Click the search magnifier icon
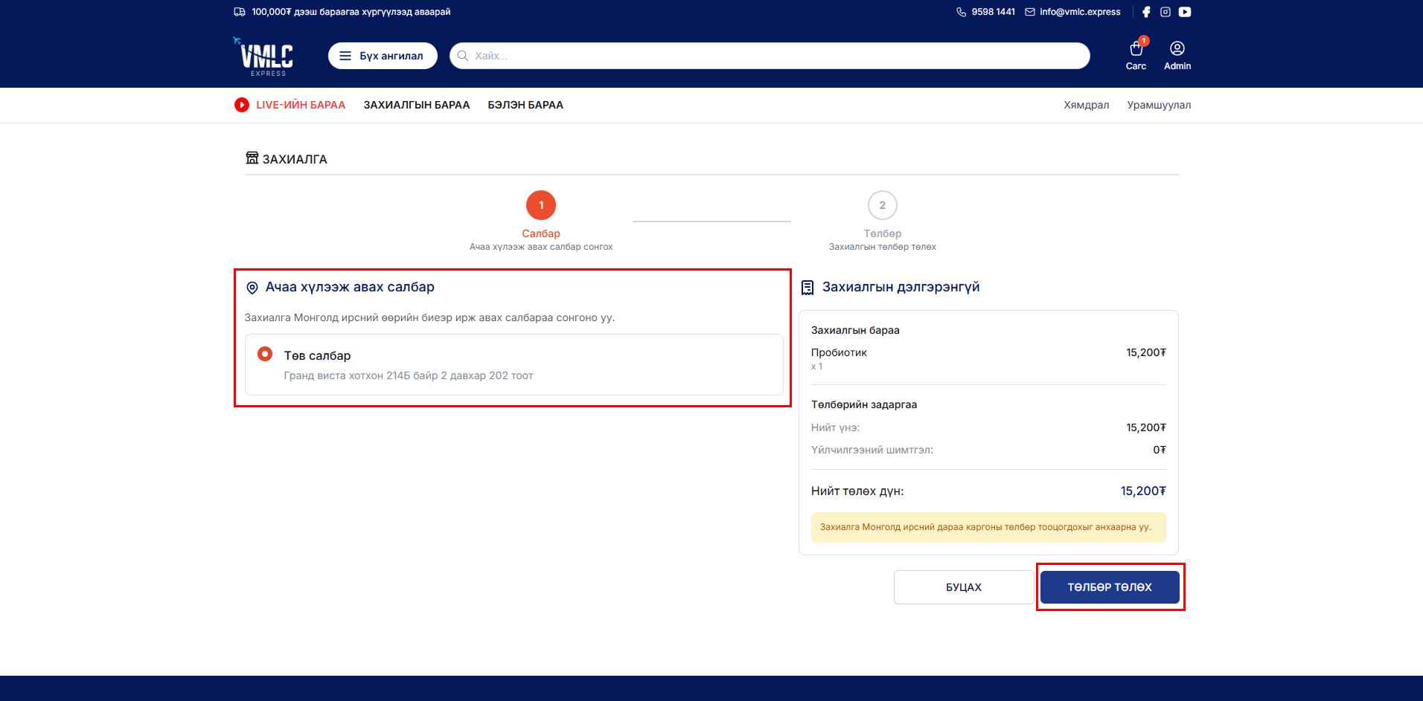The height and width of the screenshot is (701, 1423). [463, 56]
